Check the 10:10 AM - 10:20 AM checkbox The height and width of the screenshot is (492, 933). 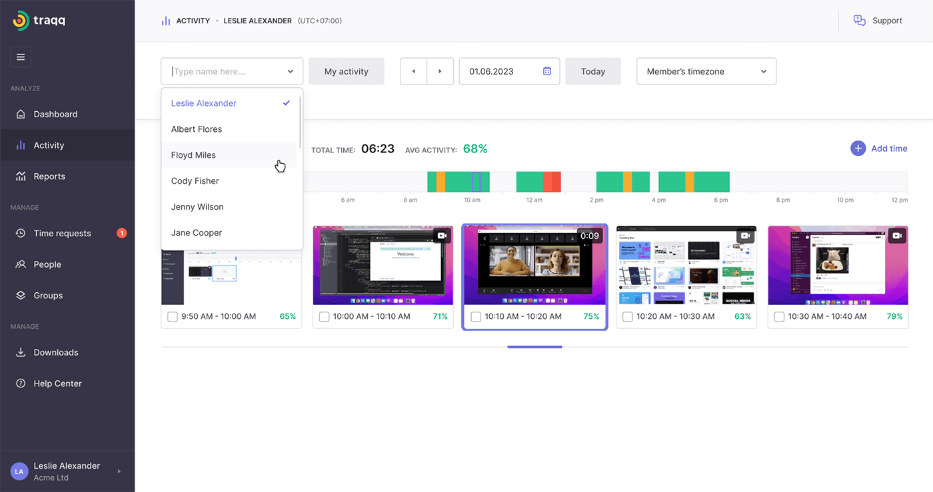(476, 317)
